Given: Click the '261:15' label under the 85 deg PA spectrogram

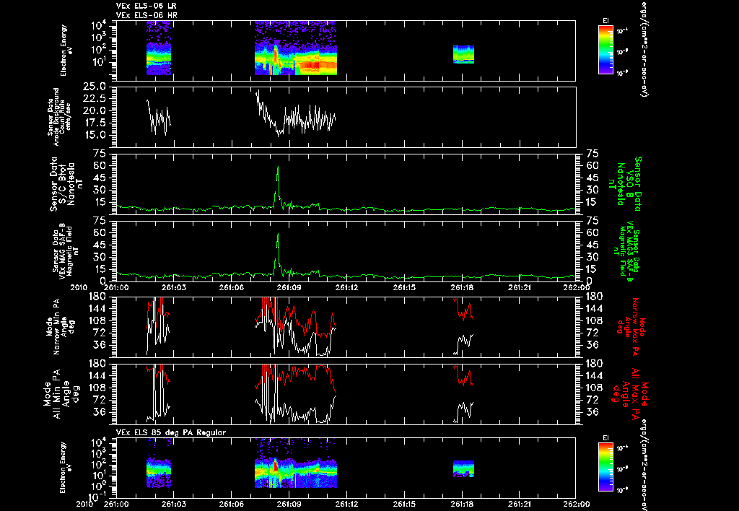Looking at the screenshot, I should pos(404,504).
